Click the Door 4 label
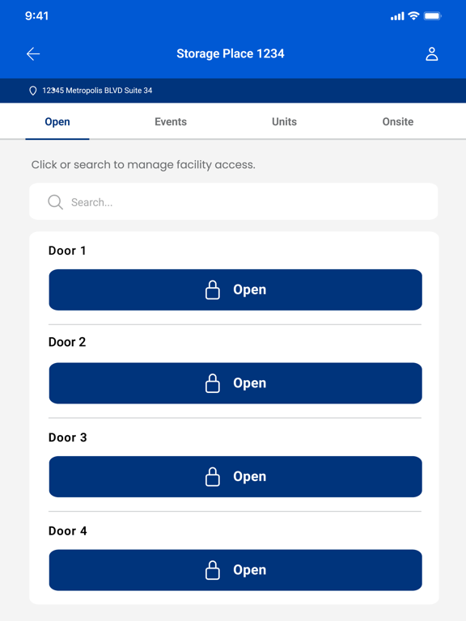 (67, 530)
